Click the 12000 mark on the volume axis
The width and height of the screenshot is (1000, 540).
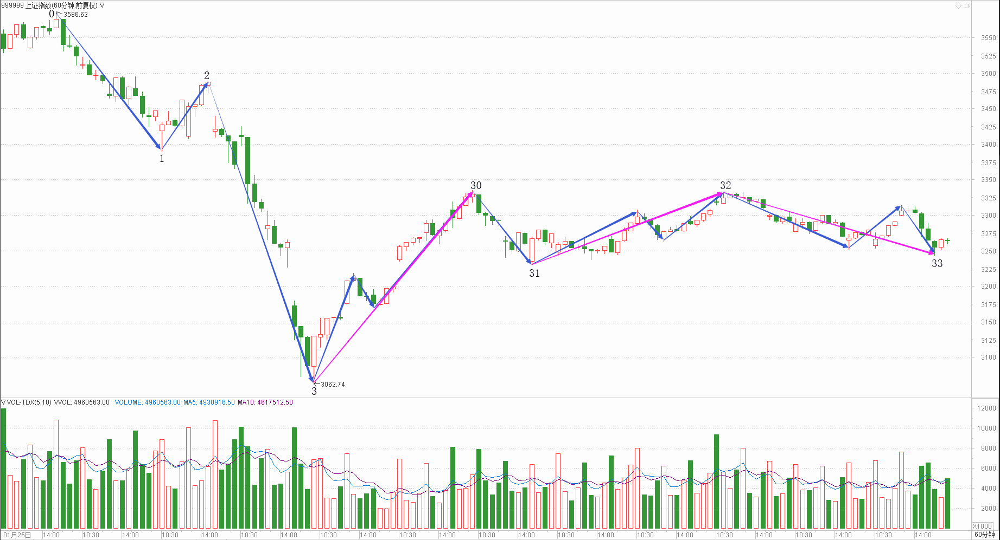[x=986, y=408]
